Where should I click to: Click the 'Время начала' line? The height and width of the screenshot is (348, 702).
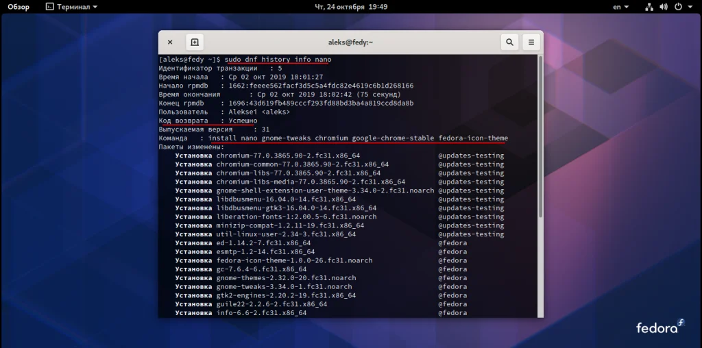(241, 77)
